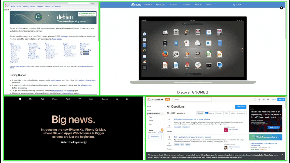Viewport: 290px width, 163px height.
Task: Open the Ruby getting index question
Action: tap(193, 137)
